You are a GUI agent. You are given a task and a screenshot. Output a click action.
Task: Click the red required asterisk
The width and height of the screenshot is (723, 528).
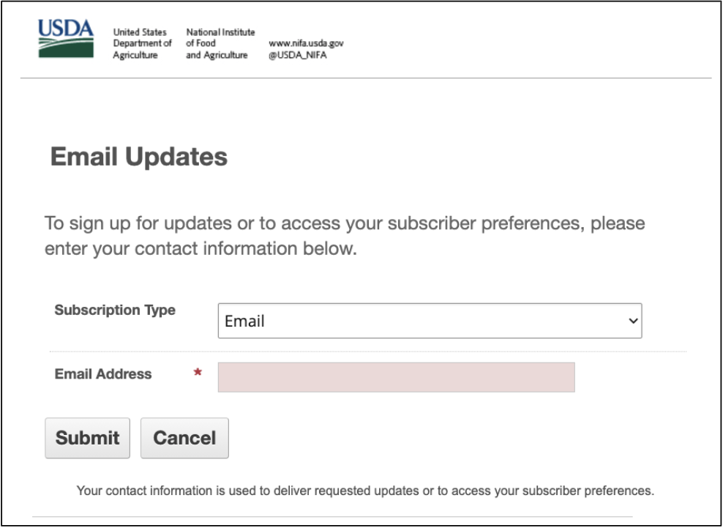coord(198,374)
